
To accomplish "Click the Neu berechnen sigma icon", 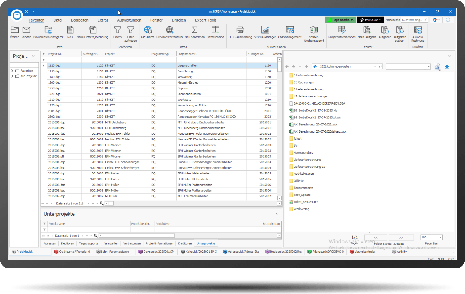I will (x=195, y=30).
